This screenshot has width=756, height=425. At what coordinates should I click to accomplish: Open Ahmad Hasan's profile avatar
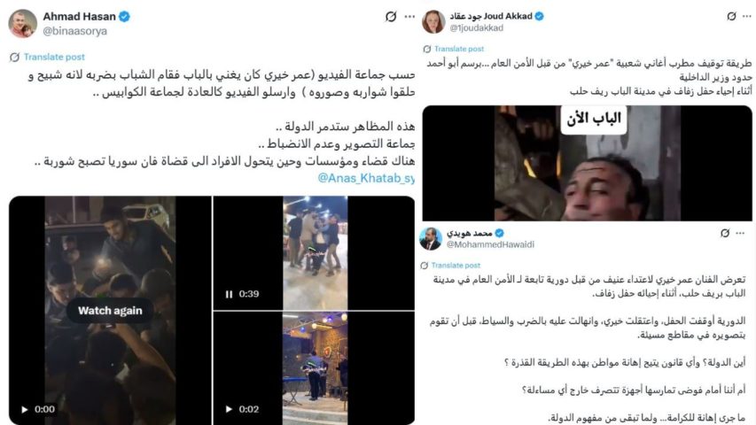(22, 23)
